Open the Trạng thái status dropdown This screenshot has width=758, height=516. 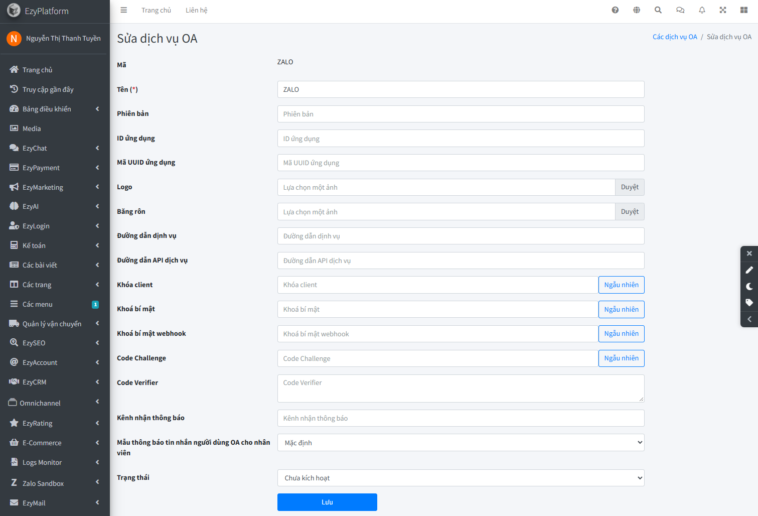(461, 478)
